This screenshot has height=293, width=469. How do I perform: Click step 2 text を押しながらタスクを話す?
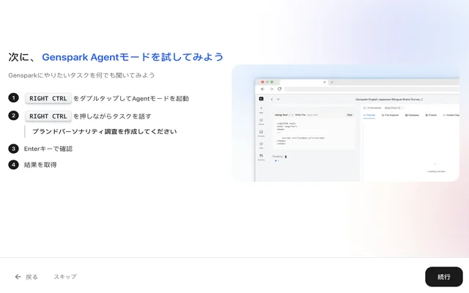click(x=112, y=116)
